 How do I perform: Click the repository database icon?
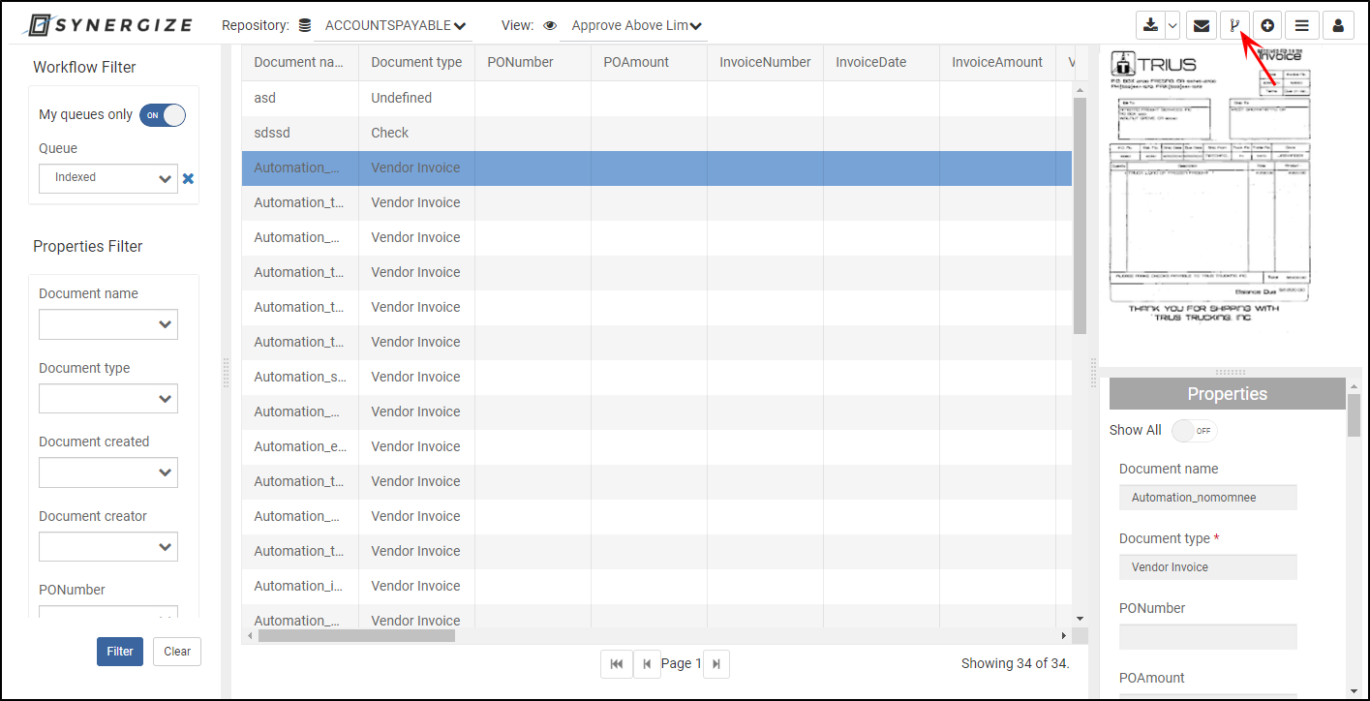click(x=305, y=26)
